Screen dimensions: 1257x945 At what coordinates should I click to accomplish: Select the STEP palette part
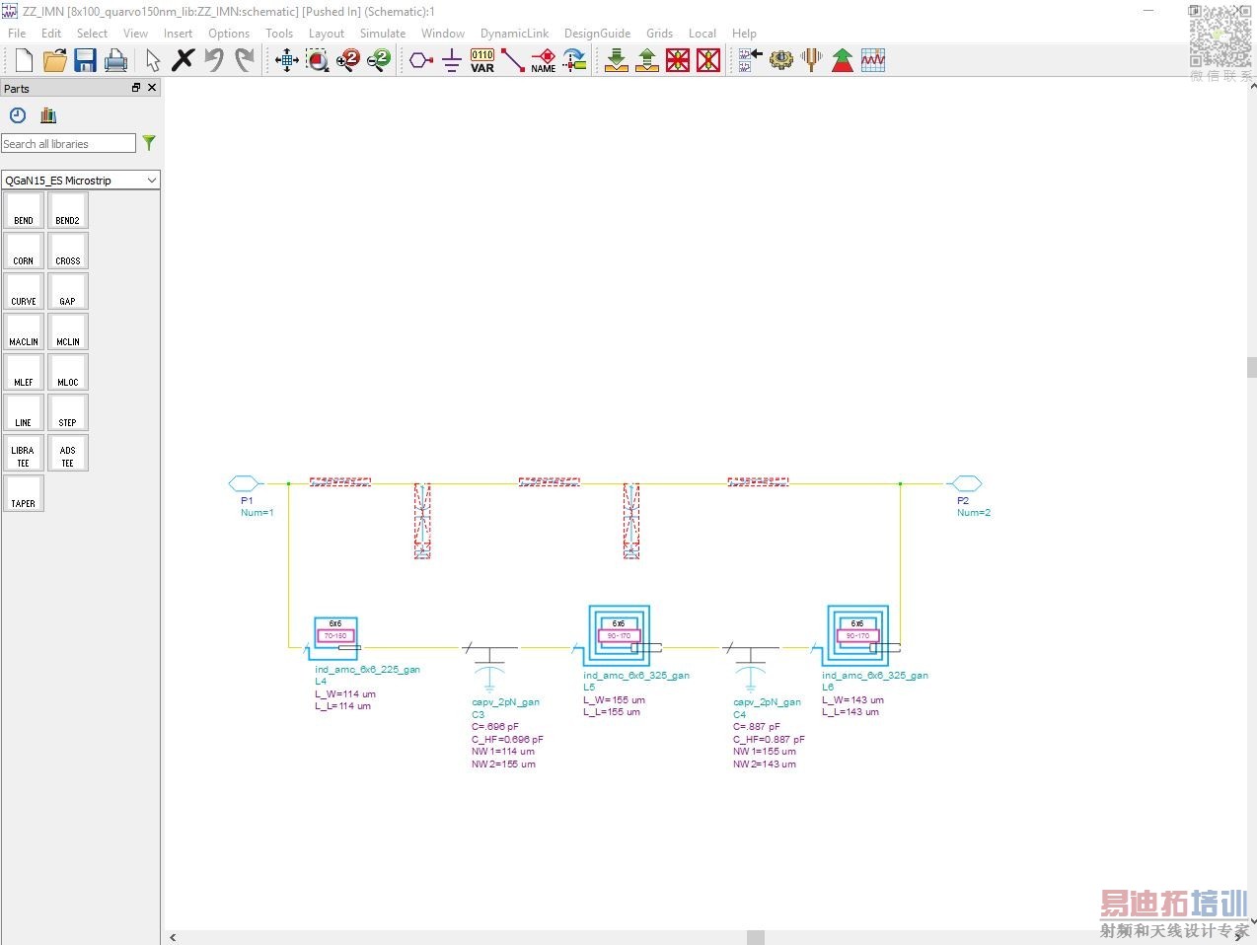pos(68,412)
